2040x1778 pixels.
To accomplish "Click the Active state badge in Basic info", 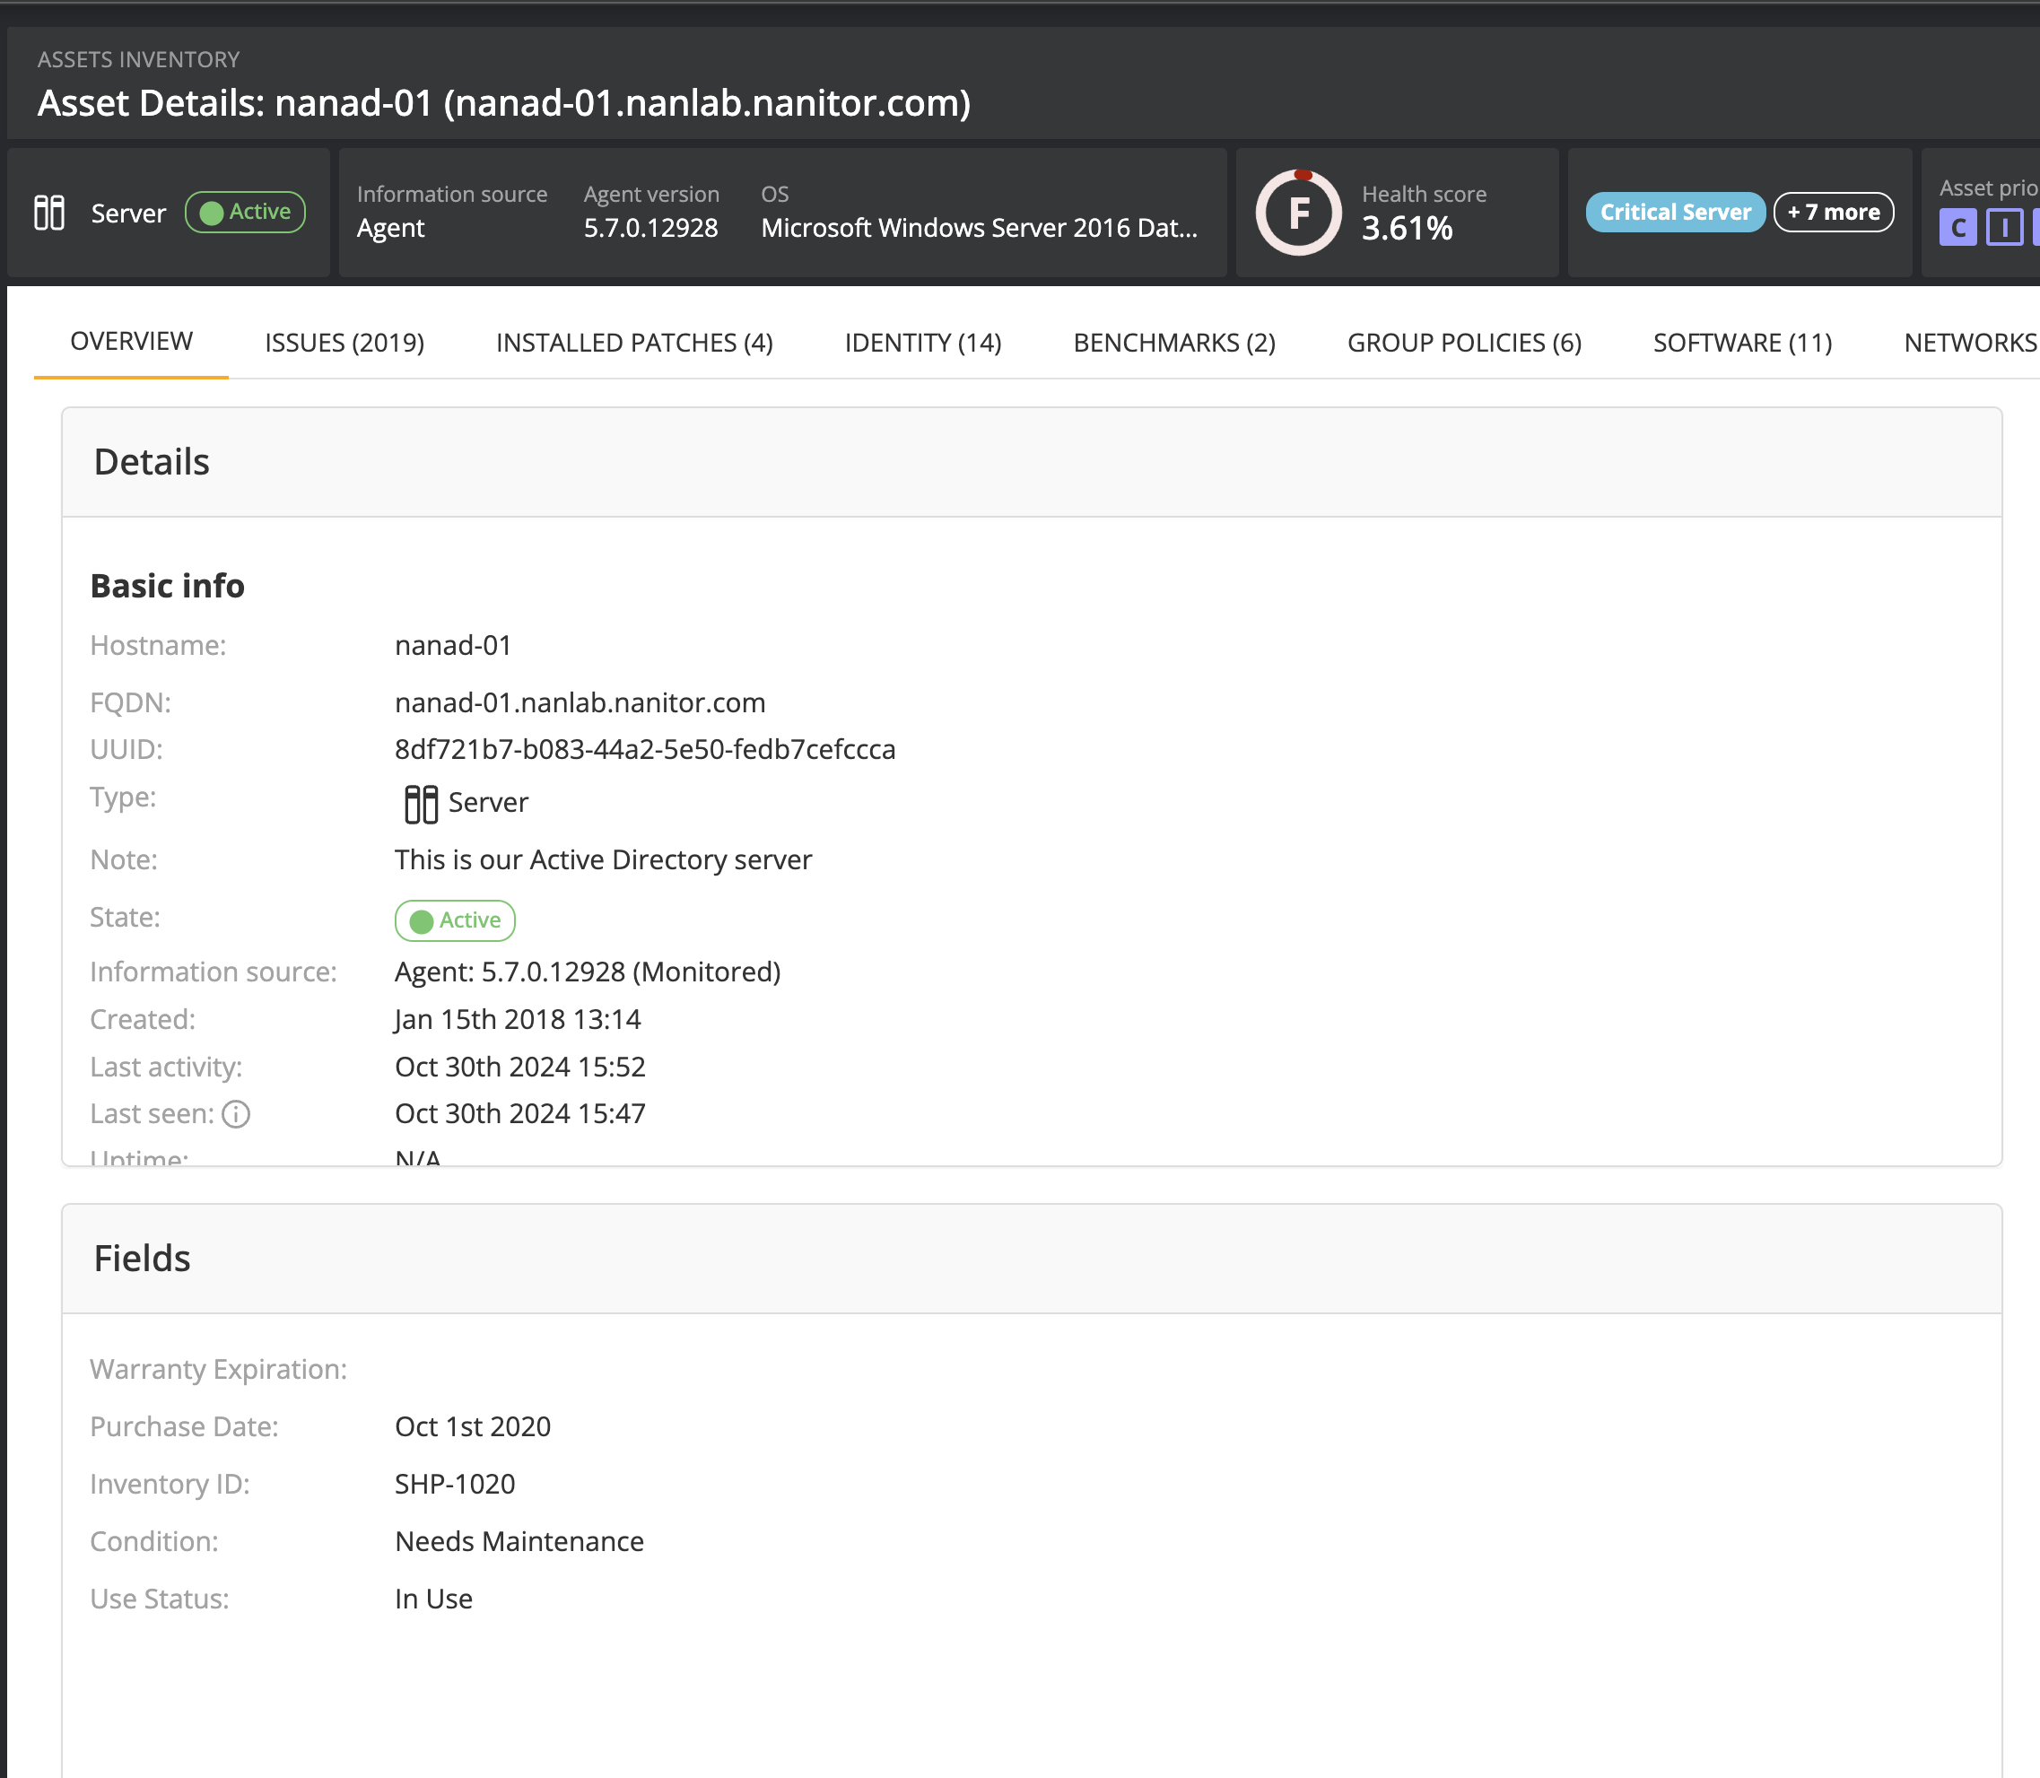I will 455,920.
